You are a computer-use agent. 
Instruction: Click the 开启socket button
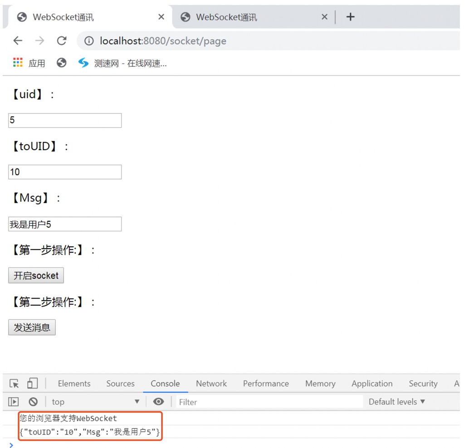[x=36, y=275]
